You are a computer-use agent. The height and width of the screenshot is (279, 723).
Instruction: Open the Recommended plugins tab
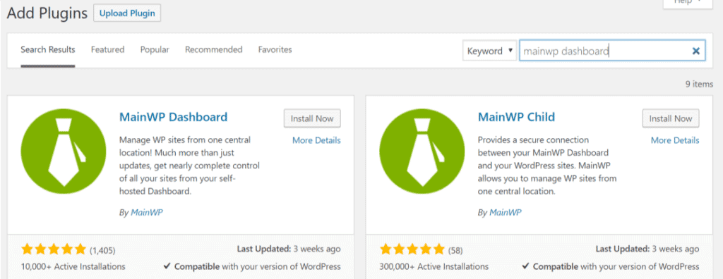(213, 50)
